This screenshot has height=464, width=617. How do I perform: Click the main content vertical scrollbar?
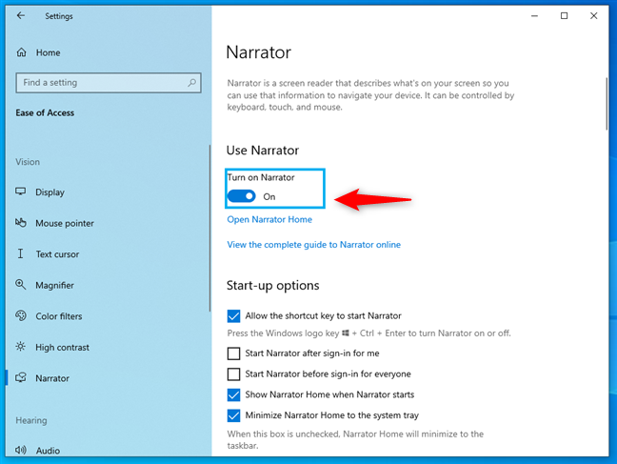pyautogui.click(x=607, y=104)
